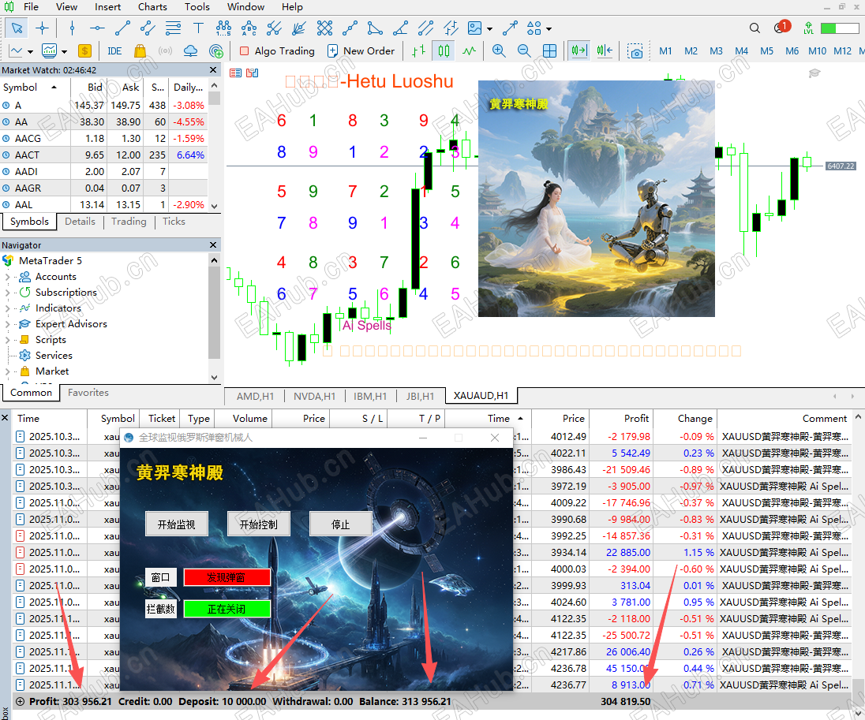The width and height of the screenshot is (865, 720).
Task: Open the search magnifier icon
Action: [755, 28]
